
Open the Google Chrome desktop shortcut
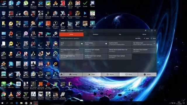(x=4, y=96)
